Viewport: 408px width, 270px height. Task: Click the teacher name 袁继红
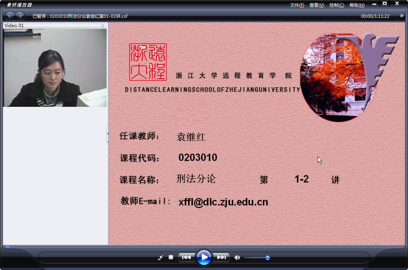tap(191, 137)
